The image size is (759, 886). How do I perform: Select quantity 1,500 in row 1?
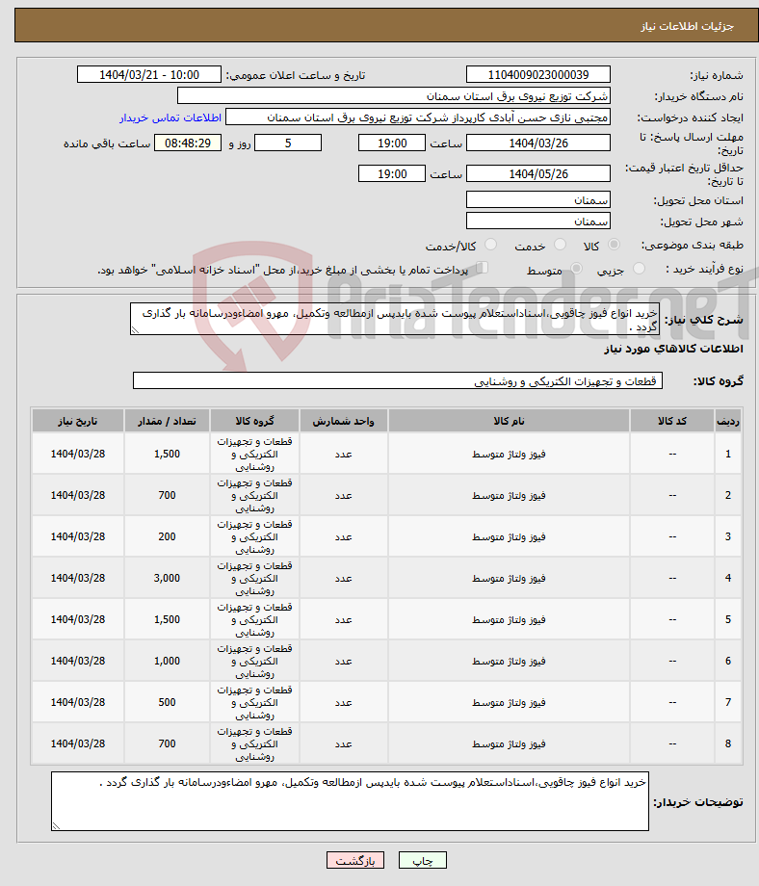point(167,454)
